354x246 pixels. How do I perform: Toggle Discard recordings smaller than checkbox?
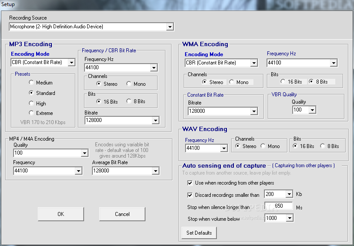coord(190,195)
